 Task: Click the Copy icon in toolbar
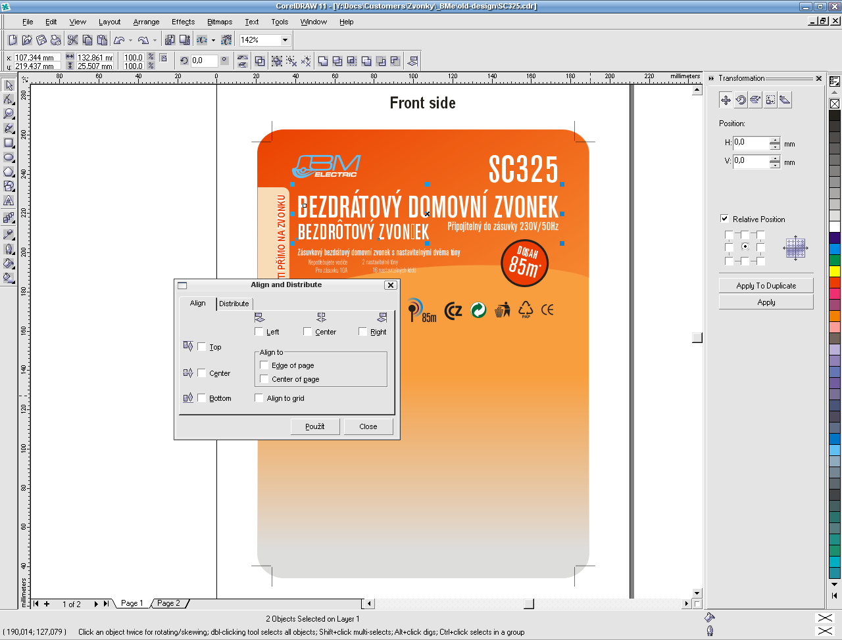pyautogui.click(x=87, y=40)
